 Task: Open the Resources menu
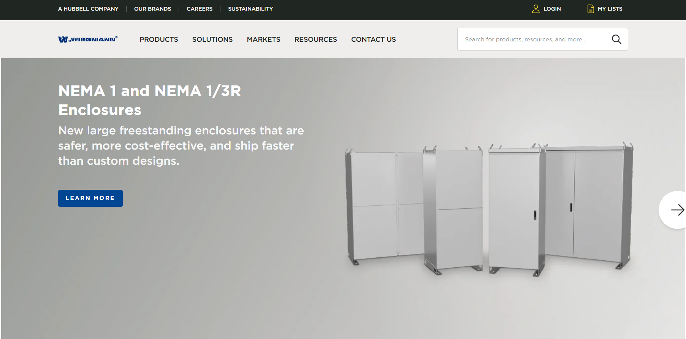pyautogui.click(x=315, y=39)
